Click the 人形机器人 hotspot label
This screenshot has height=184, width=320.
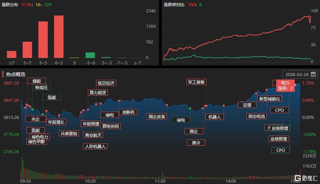coord(95,146)
